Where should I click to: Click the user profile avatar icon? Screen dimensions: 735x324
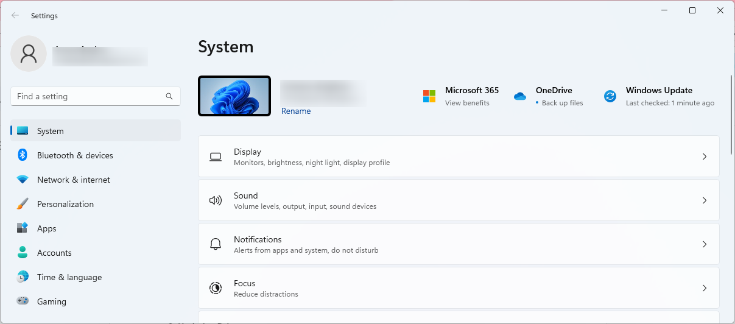[x=29, y=54]
